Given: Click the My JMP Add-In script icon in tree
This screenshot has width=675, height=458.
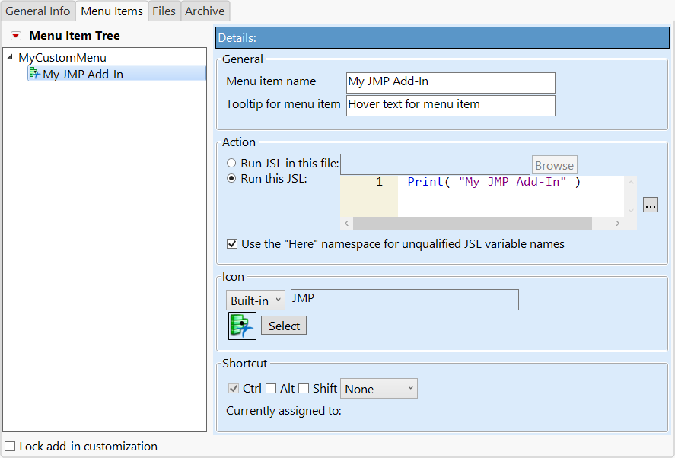Looking at the screenshot, I should (x=36, y=72).
